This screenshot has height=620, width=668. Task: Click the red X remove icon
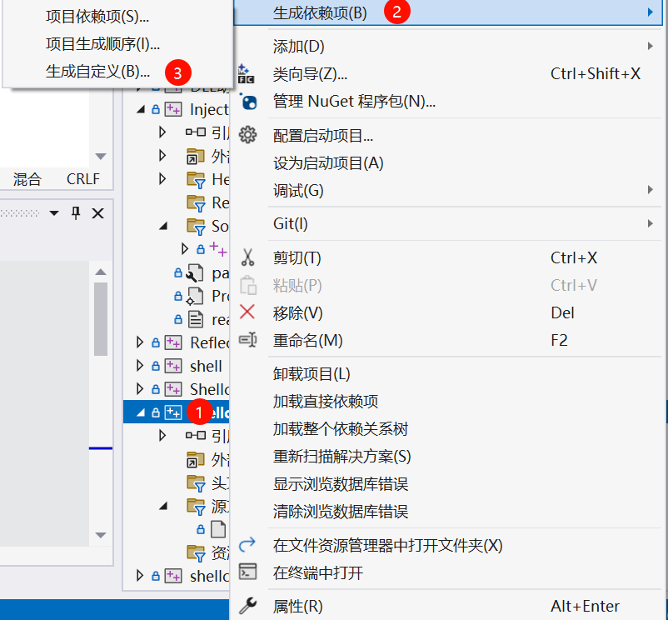[247, 312]
